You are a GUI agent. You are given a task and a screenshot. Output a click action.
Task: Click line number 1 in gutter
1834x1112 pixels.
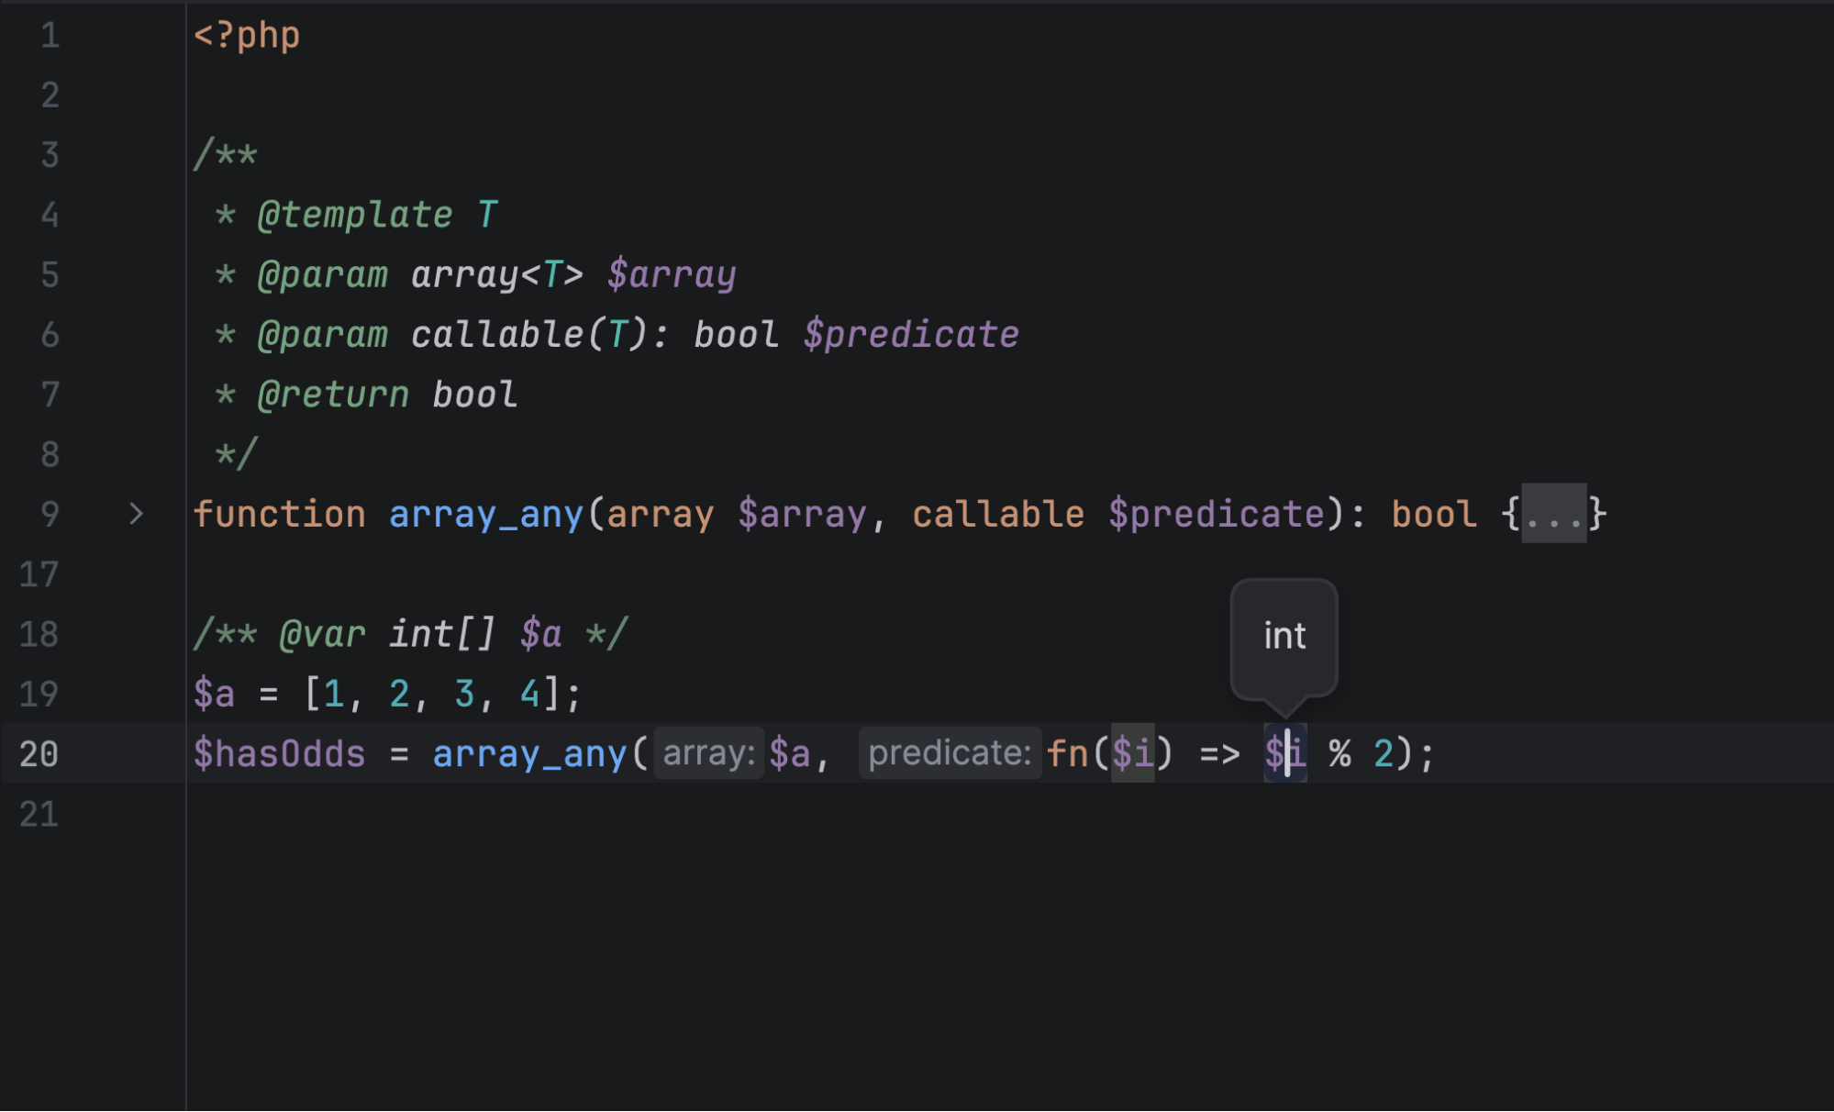50,36
